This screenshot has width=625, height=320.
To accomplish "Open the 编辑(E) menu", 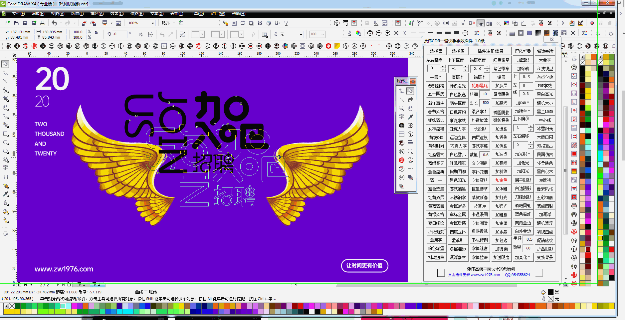I will pyautogui.click(x=38, y=14).
